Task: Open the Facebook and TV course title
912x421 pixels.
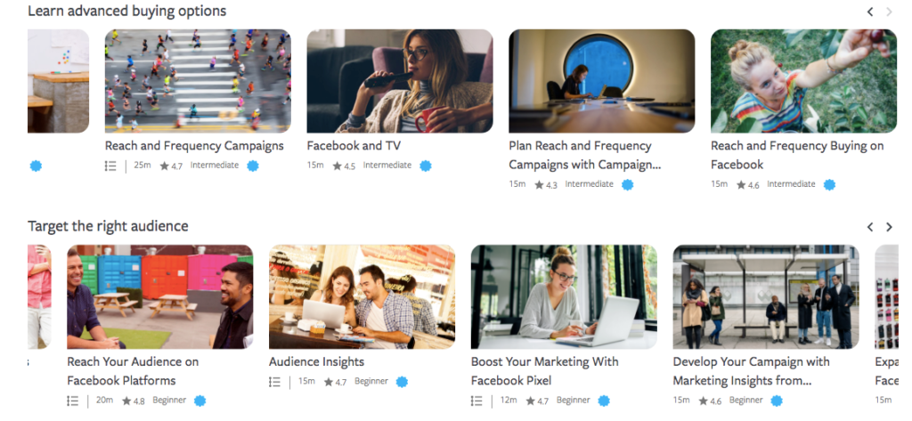Action: (x=354, y=145)
